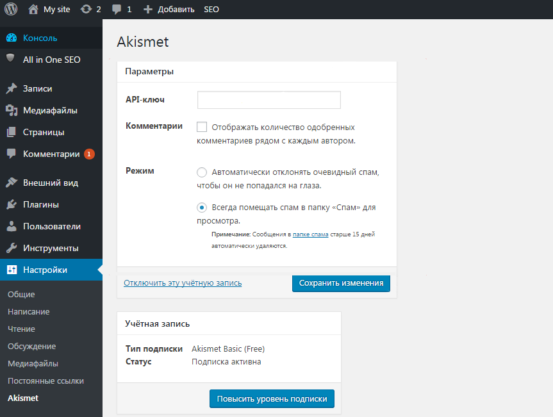The image size is (553, 417).
Task: Select automatic rejection of obvious spam
Action: [x=202, y=172]
